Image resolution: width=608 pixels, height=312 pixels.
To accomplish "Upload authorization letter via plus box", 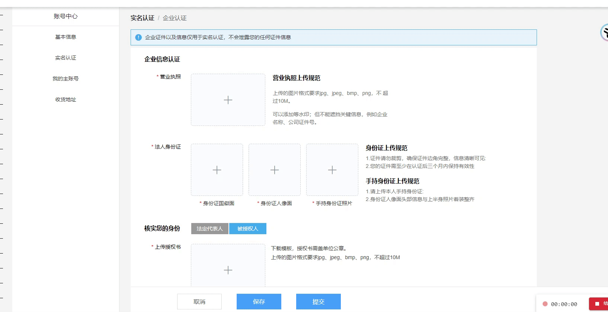I will 228,265.
